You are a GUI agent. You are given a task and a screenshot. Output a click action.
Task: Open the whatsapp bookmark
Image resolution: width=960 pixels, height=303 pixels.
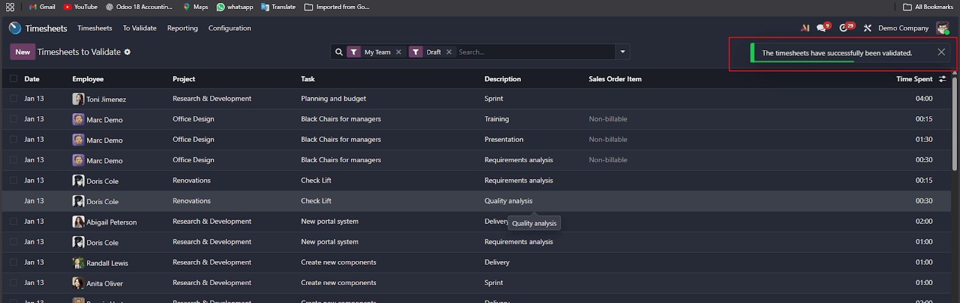point(235,7)
